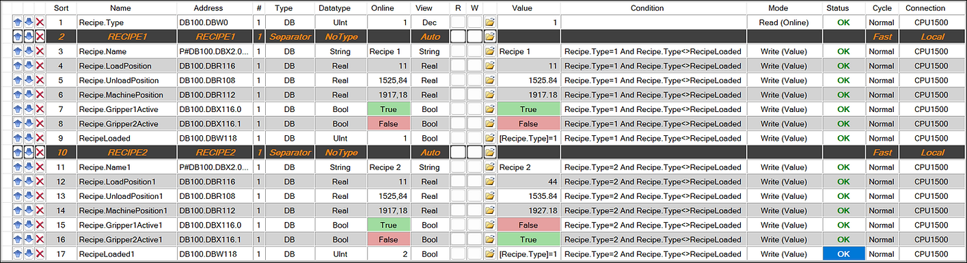Delete sort 3 Recipe.Name row
This screenshot has width=967, height=263.
click(x=40, y=51)
